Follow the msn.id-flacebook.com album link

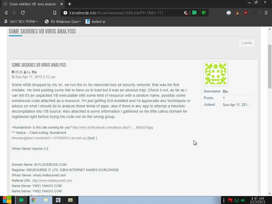[113, 127]
